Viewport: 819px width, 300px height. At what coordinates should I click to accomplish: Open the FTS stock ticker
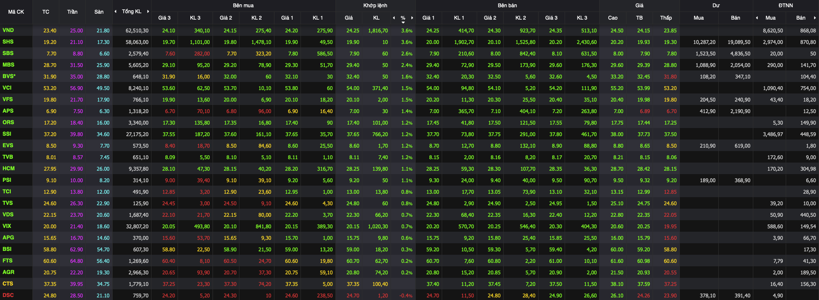(7, 261)
